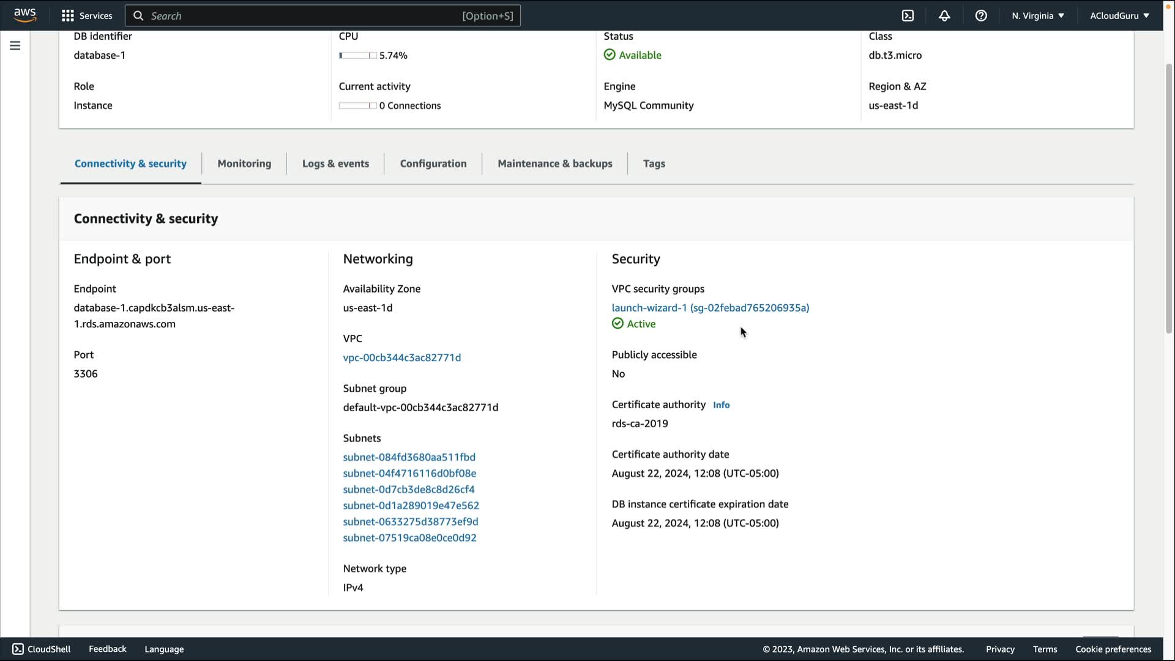Image resolution: width=1175 pixels, height=661 pixels.
Task: Expand the hamburger side navigation menu
Action: point(15,46)
